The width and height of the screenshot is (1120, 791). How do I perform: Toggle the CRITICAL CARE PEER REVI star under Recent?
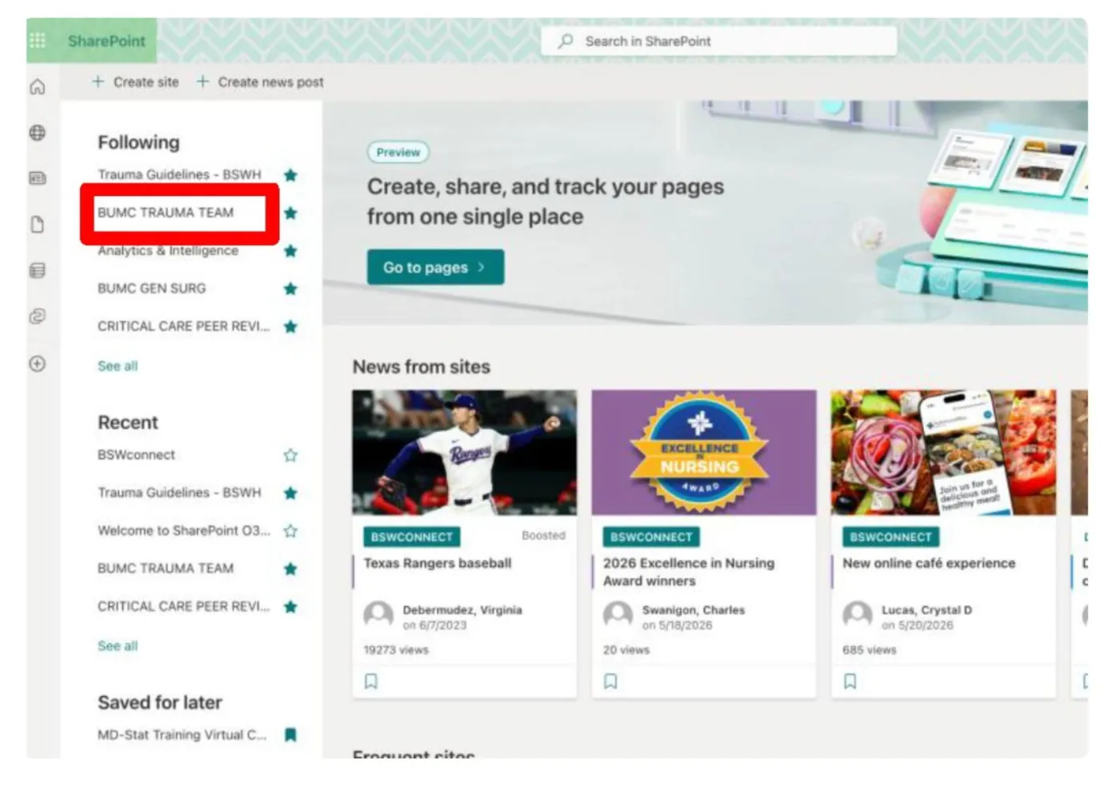coord(290,606)
